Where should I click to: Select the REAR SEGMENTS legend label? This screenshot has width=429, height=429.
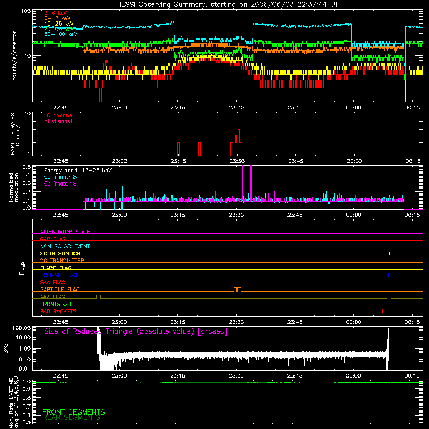[x=71, y=418]
